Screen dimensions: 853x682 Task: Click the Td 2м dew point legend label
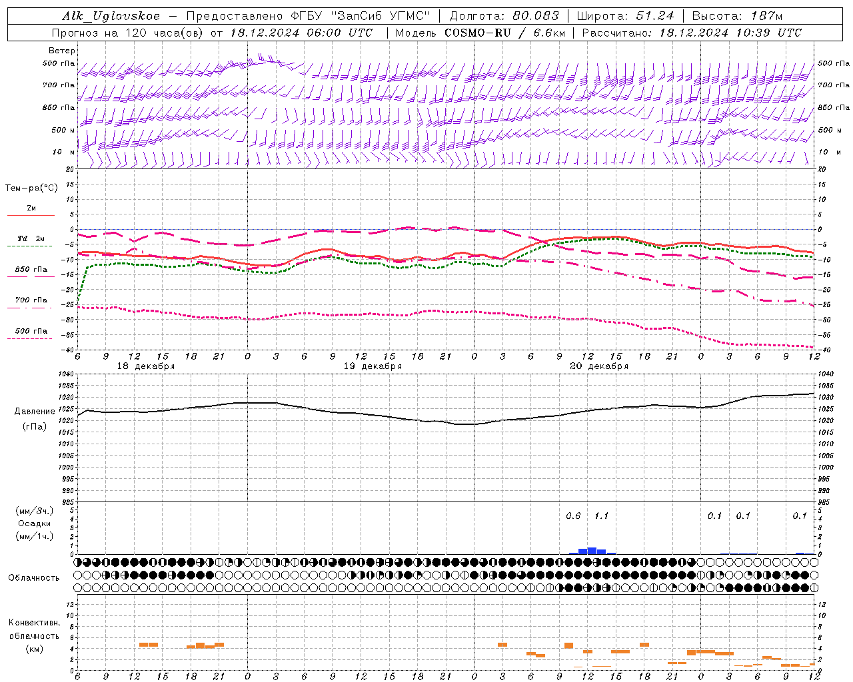click(x=31, y=238)
